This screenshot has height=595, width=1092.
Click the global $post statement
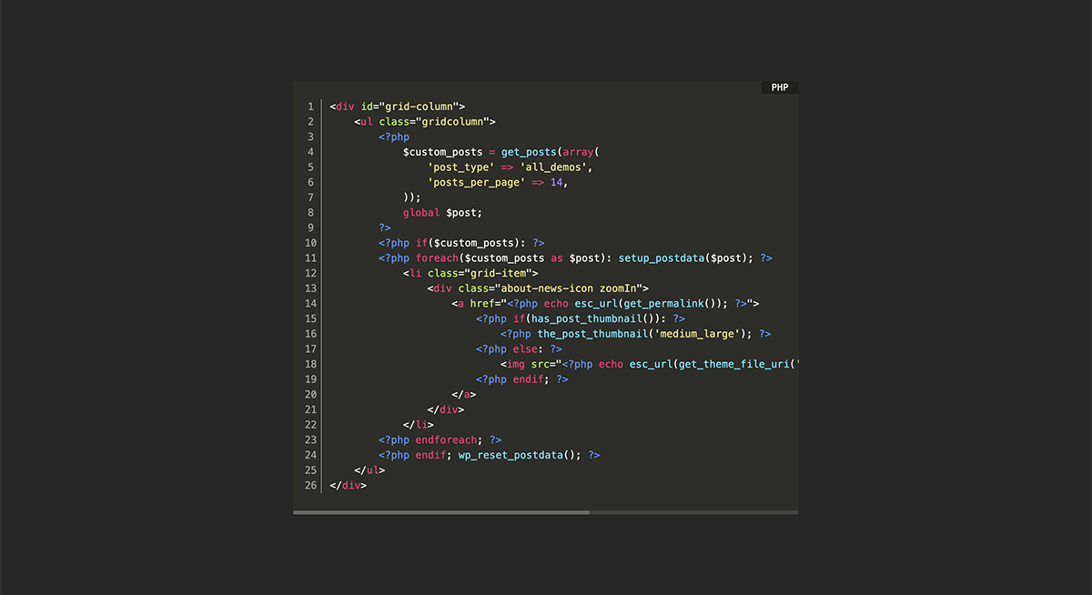(442, 213)
